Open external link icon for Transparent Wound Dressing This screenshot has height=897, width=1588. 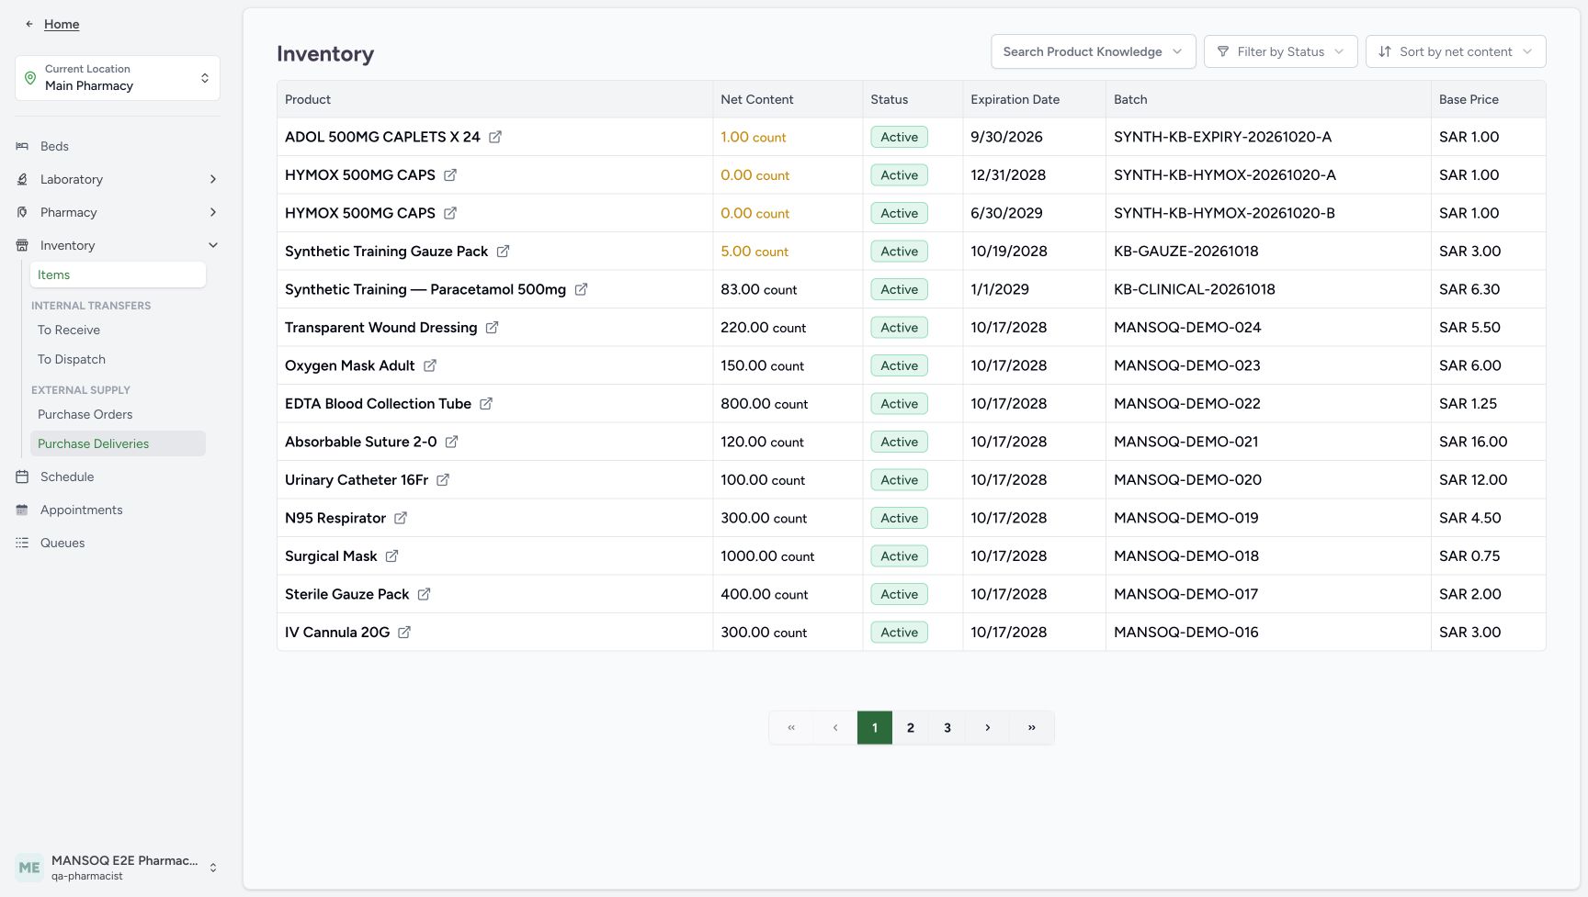click(492, 328)
